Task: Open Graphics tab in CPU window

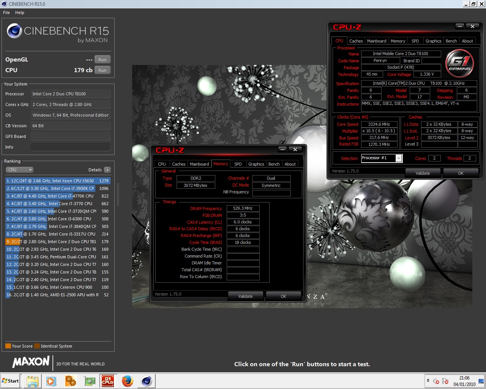Action: [x=433, y=41]
